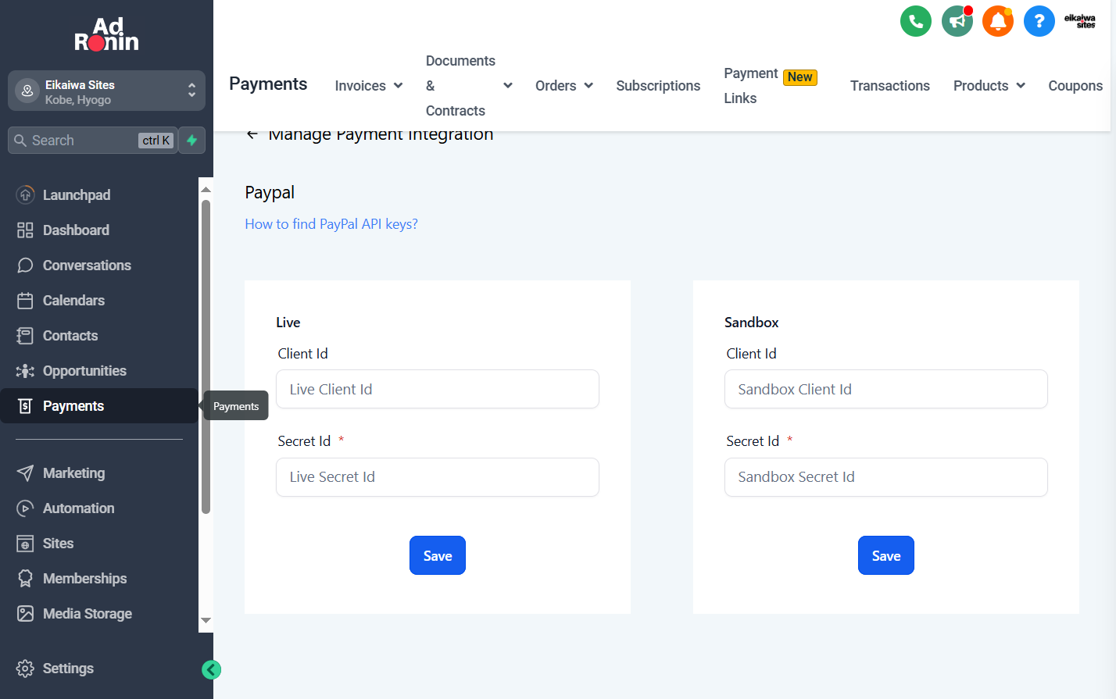Go back using Manage Payment Integration arrow
The height and width of the screenshot is (699, 1116).
pos(252,134)
